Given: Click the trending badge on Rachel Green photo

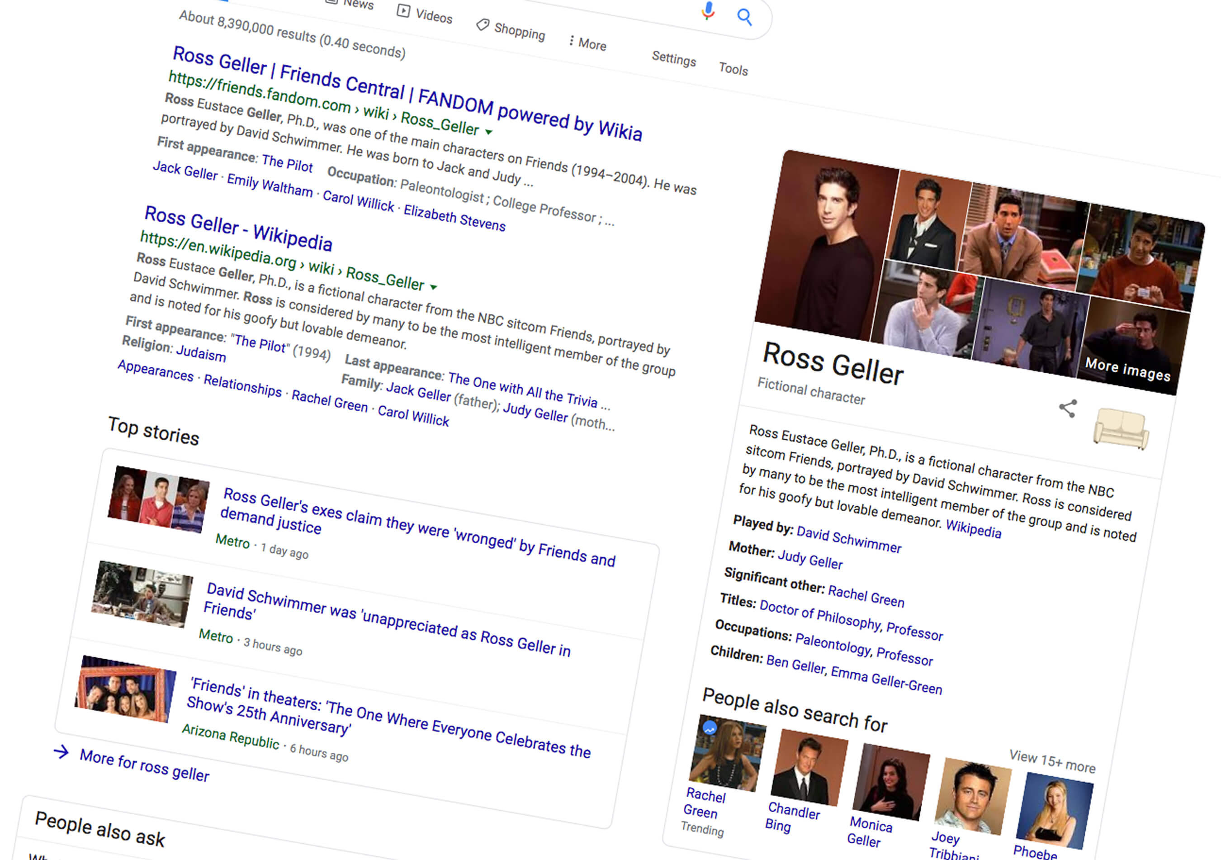Looking at the screenshot, I should (x=710, y=728).
